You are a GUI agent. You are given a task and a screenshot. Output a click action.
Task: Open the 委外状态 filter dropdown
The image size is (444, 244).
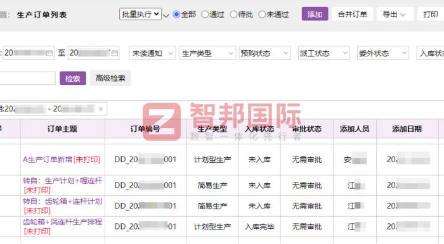(x=383, y=53)
